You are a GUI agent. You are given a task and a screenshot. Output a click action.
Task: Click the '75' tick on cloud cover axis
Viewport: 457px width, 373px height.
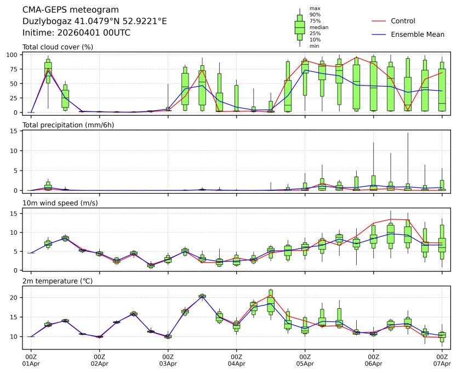click(x=14, y=69)
